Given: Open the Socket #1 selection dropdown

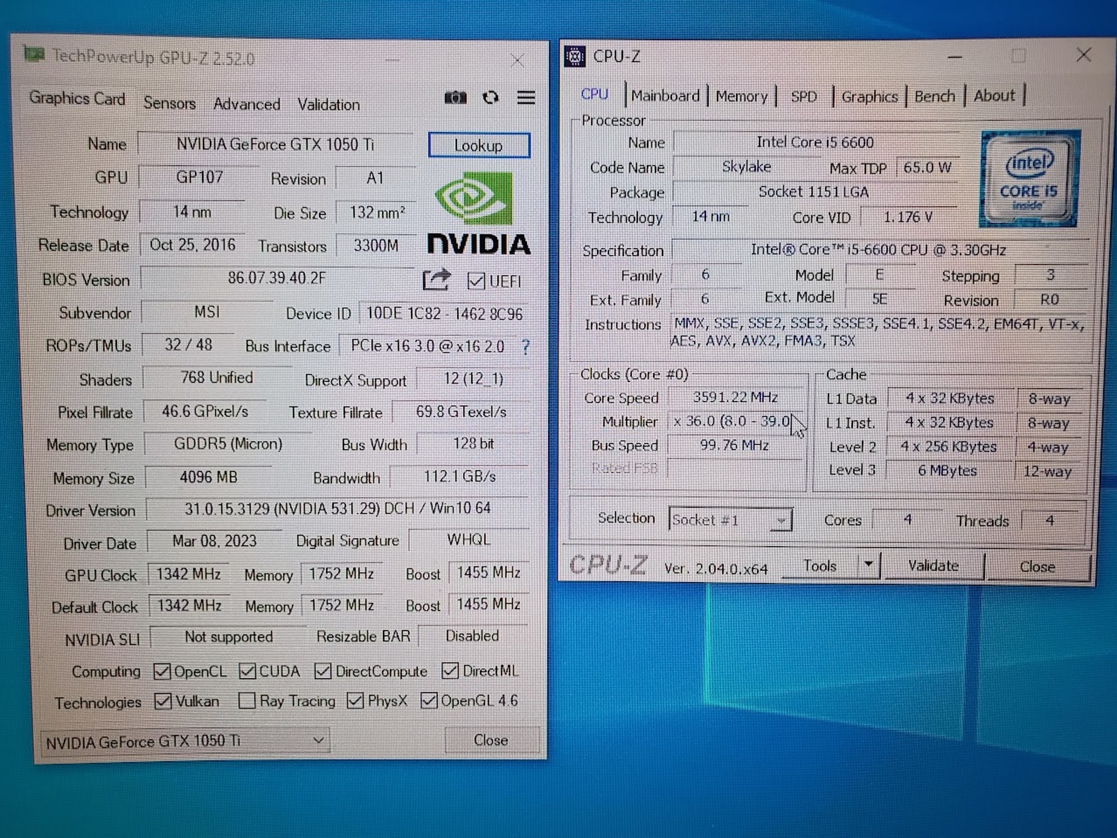Looking at the screenshot, I should click(x=782, y=519).
